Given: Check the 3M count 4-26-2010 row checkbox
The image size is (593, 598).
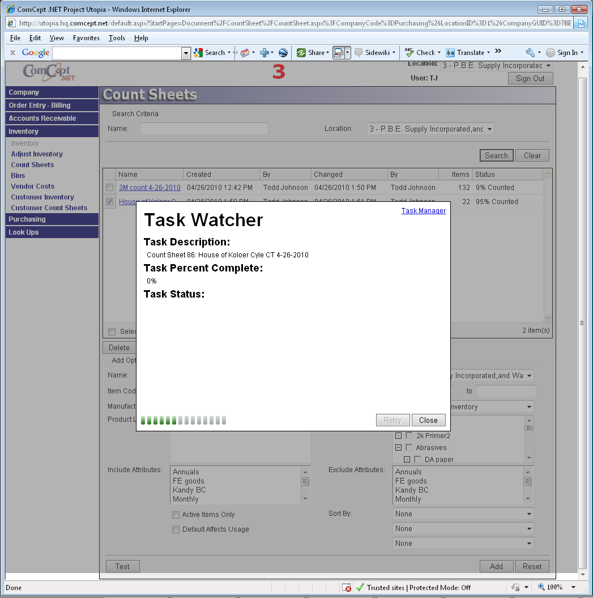Looking at the screenshot, I should point(109,188).
